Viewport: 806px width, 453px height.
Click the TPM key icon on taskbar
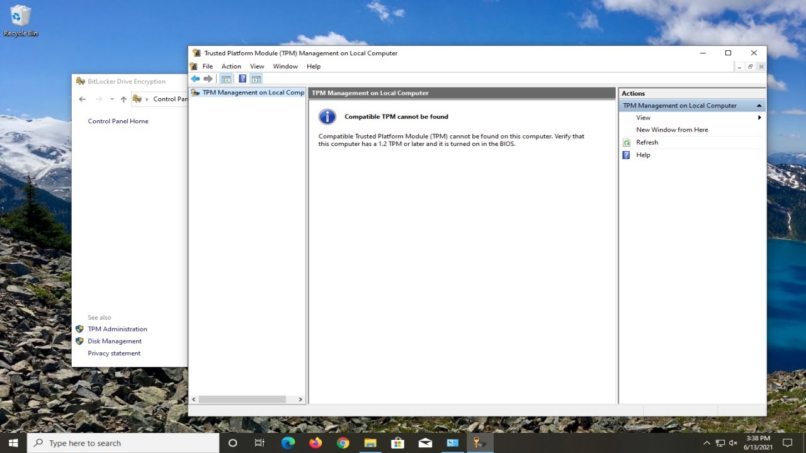[x=480, y=443]
